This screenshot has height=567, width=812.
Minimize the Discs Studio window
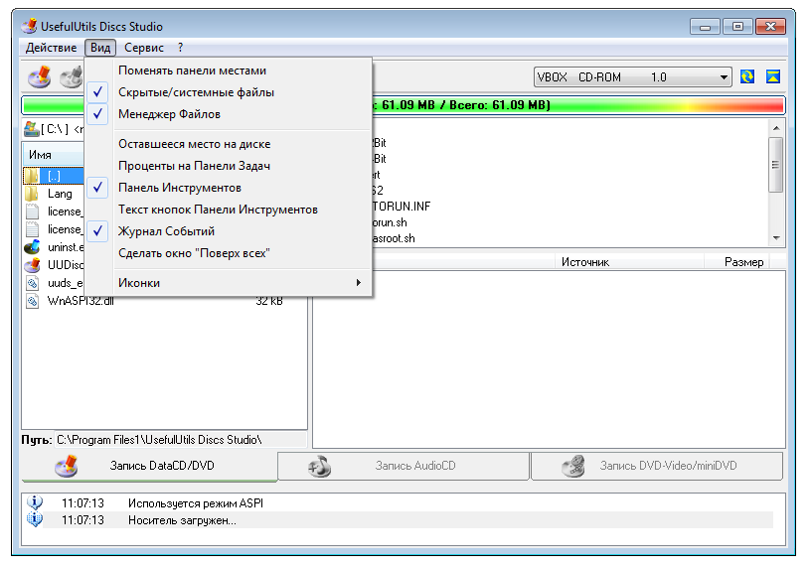point(705,27)
